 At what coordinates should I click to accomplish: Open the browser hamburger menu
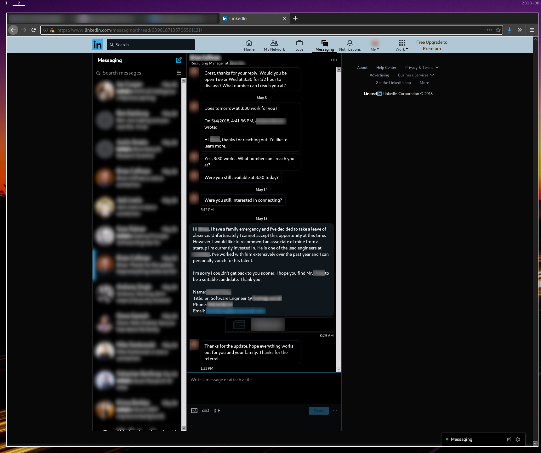pos(532,30)
